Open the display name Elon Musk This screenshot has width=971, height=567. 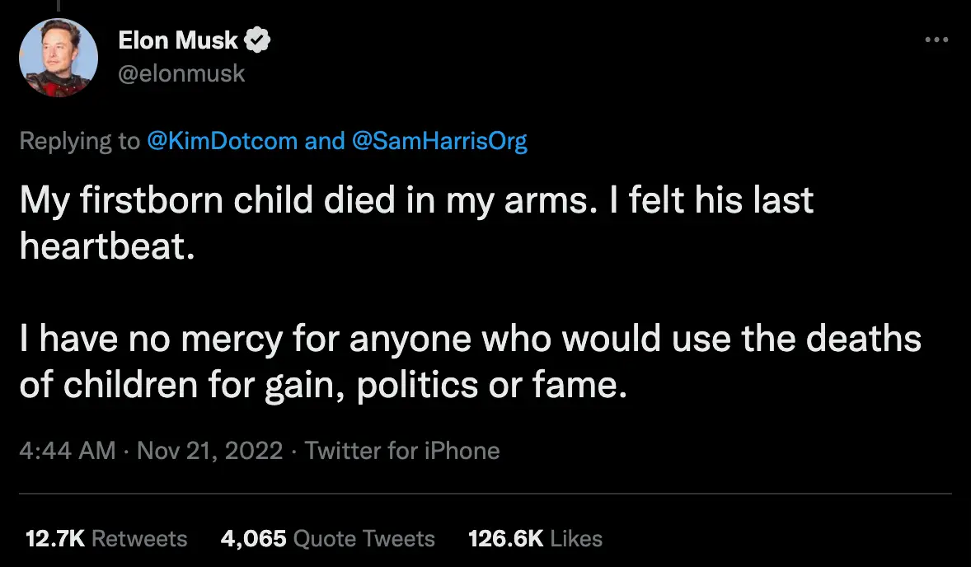(x=181, y=40)
